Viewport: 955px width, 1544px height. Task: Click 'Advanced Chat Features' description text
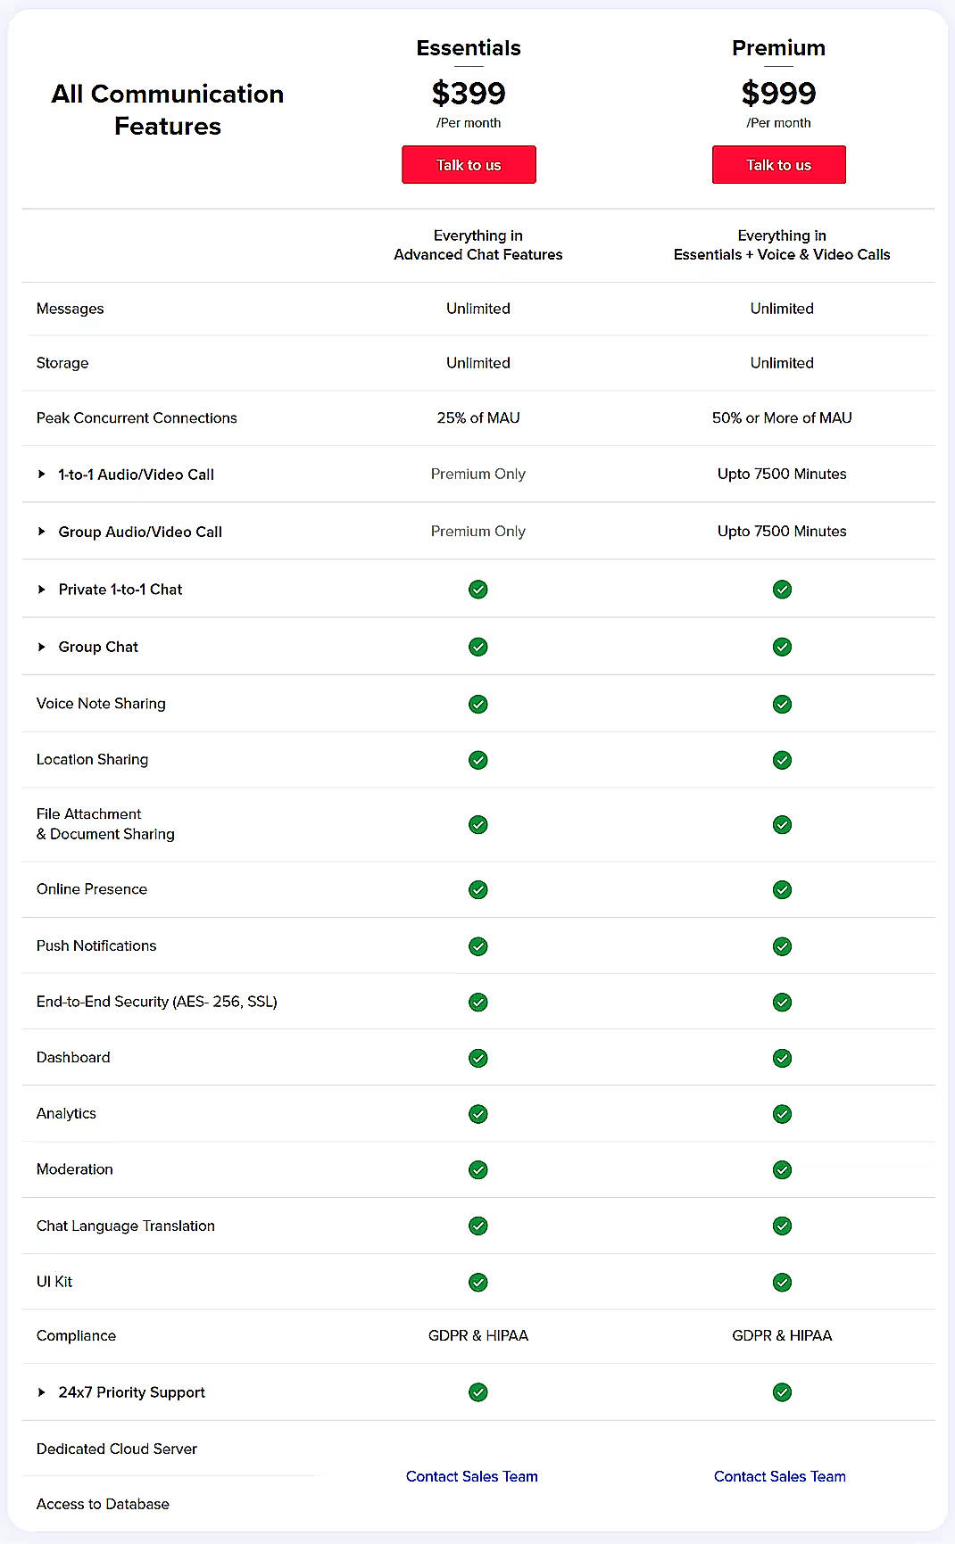point(478,254)
